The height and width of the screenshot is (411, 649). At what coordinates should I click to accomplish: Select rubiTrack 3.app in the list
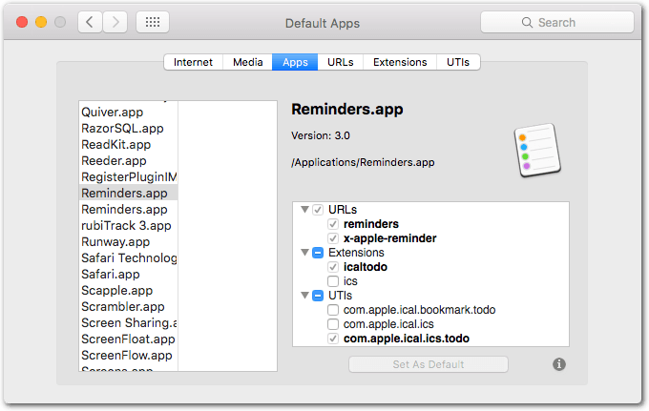point(128,226)
